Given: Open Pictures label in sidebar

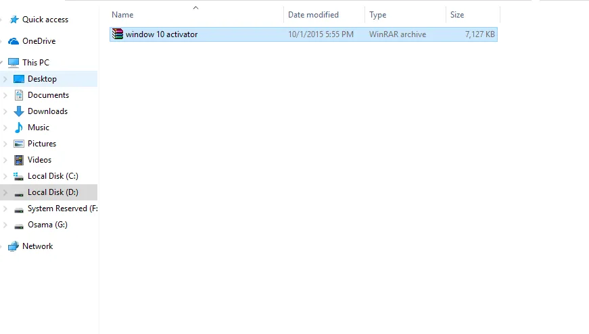Looking at the screenshot, I should click(x=42, y=144).
